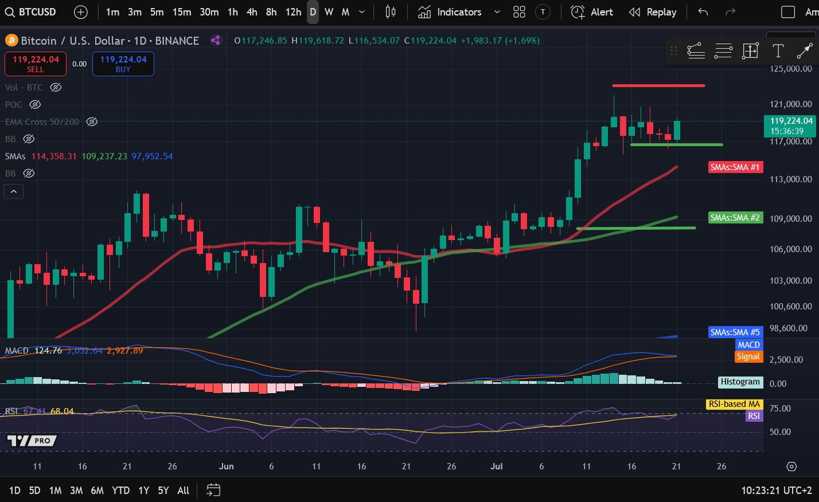Set date range to 1Y
Image resolution: width=819 pixels, height=502 pixels.
(143, 491)
